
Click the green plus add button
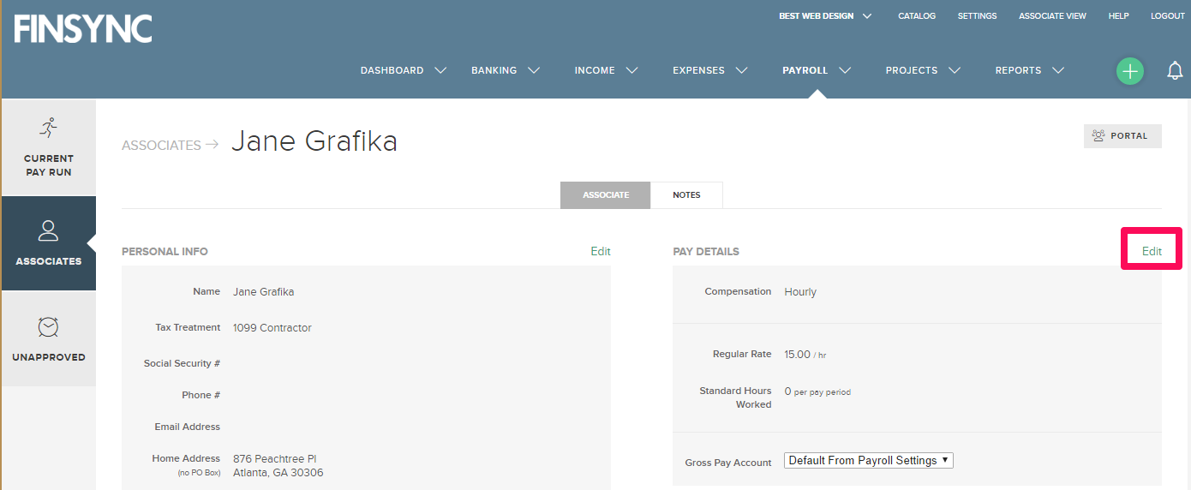[1129, 71]
